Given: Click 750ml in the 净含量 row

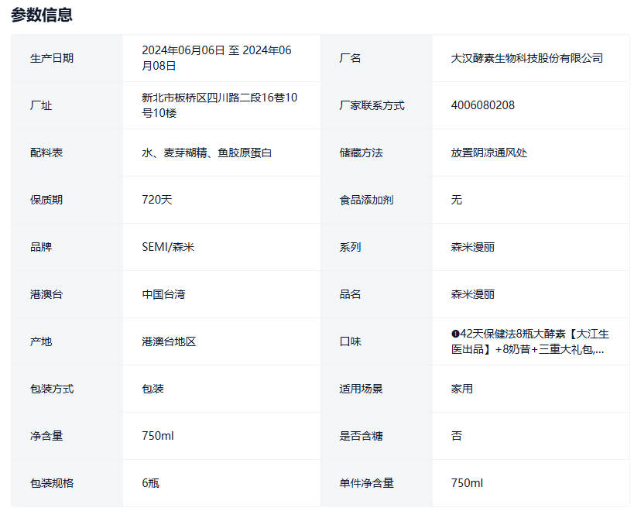Looking at the screenshot, I should [x=158, y=436].
